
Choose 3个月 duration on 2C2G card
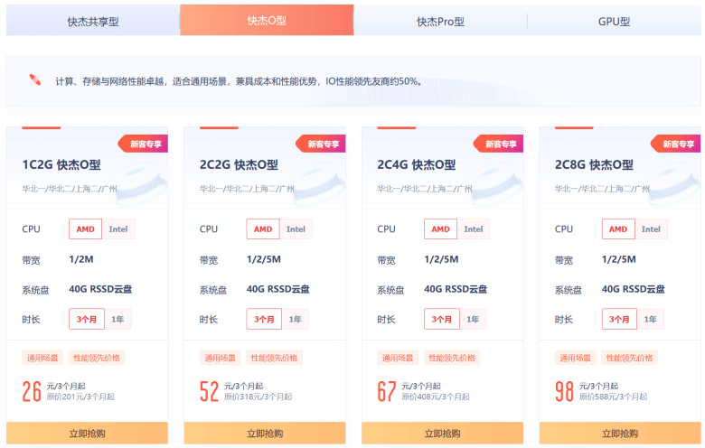point(264,319)
